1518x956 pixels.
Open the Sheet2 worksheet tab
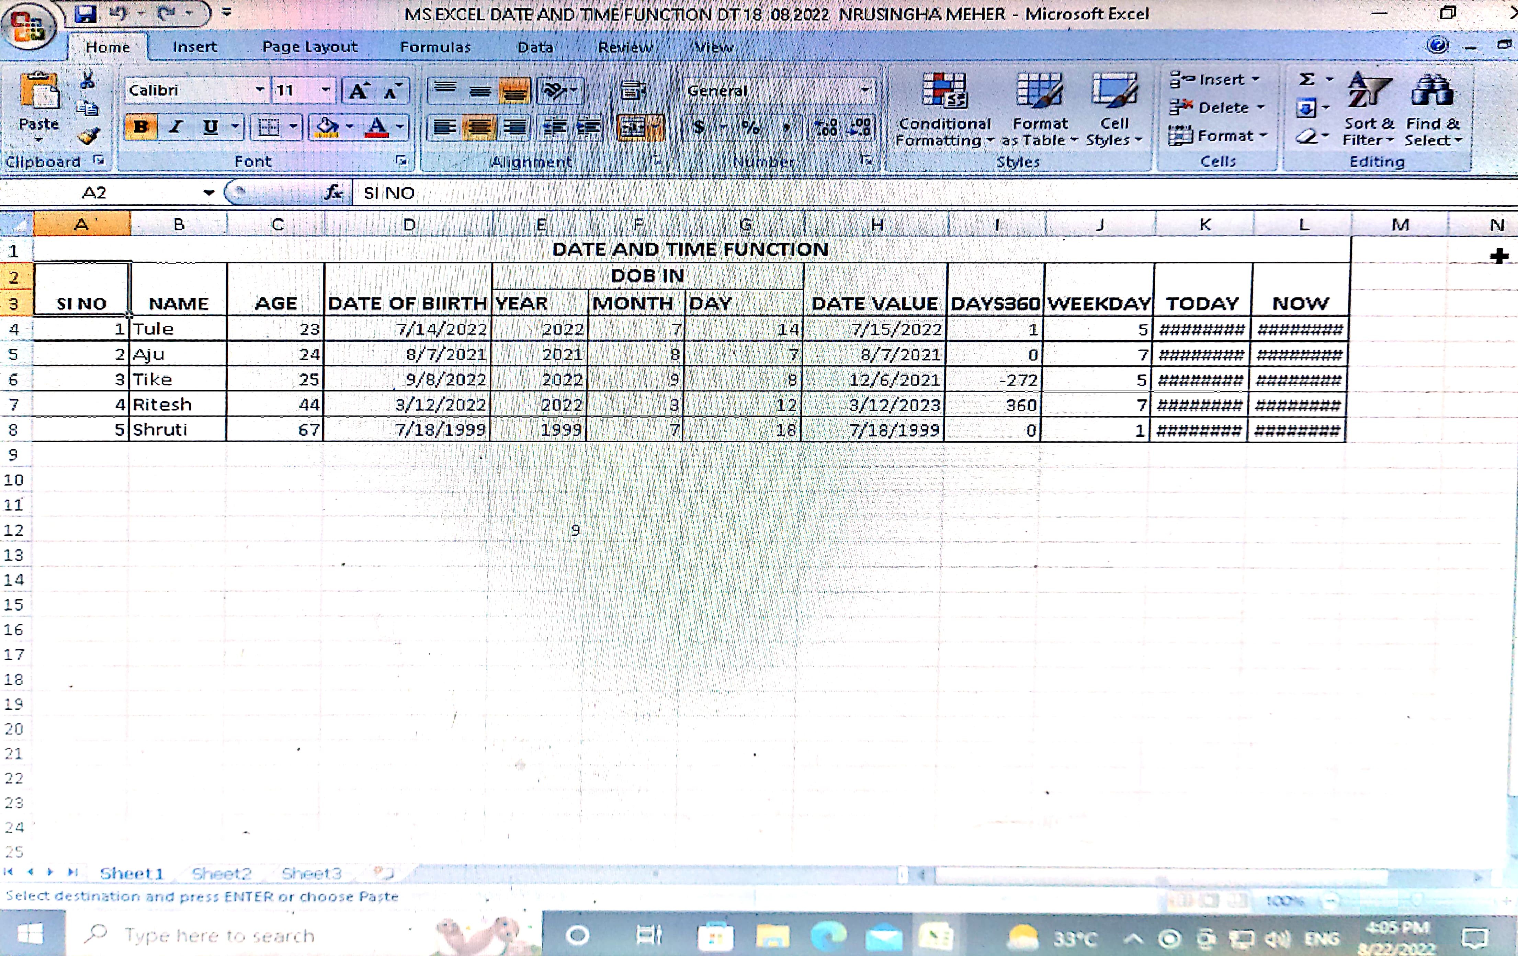[221, 874]
